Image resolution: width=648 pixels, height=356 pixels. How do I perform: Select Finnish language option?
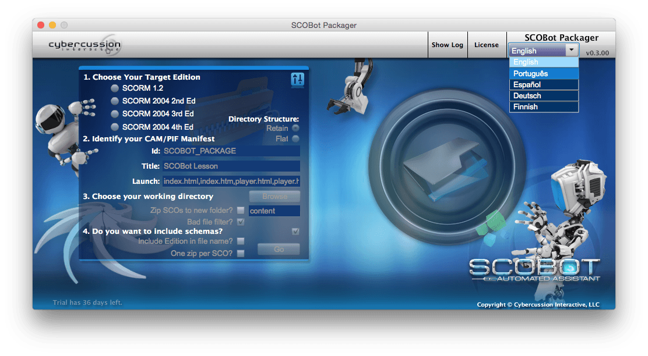(543, 106)
